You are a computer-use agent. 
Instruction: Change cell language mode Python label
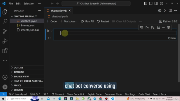point(172,38)
